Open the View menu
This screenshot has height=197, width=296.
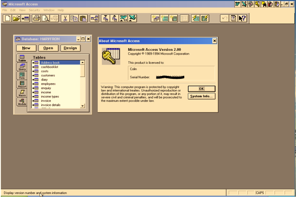click(x=22, y=10)
